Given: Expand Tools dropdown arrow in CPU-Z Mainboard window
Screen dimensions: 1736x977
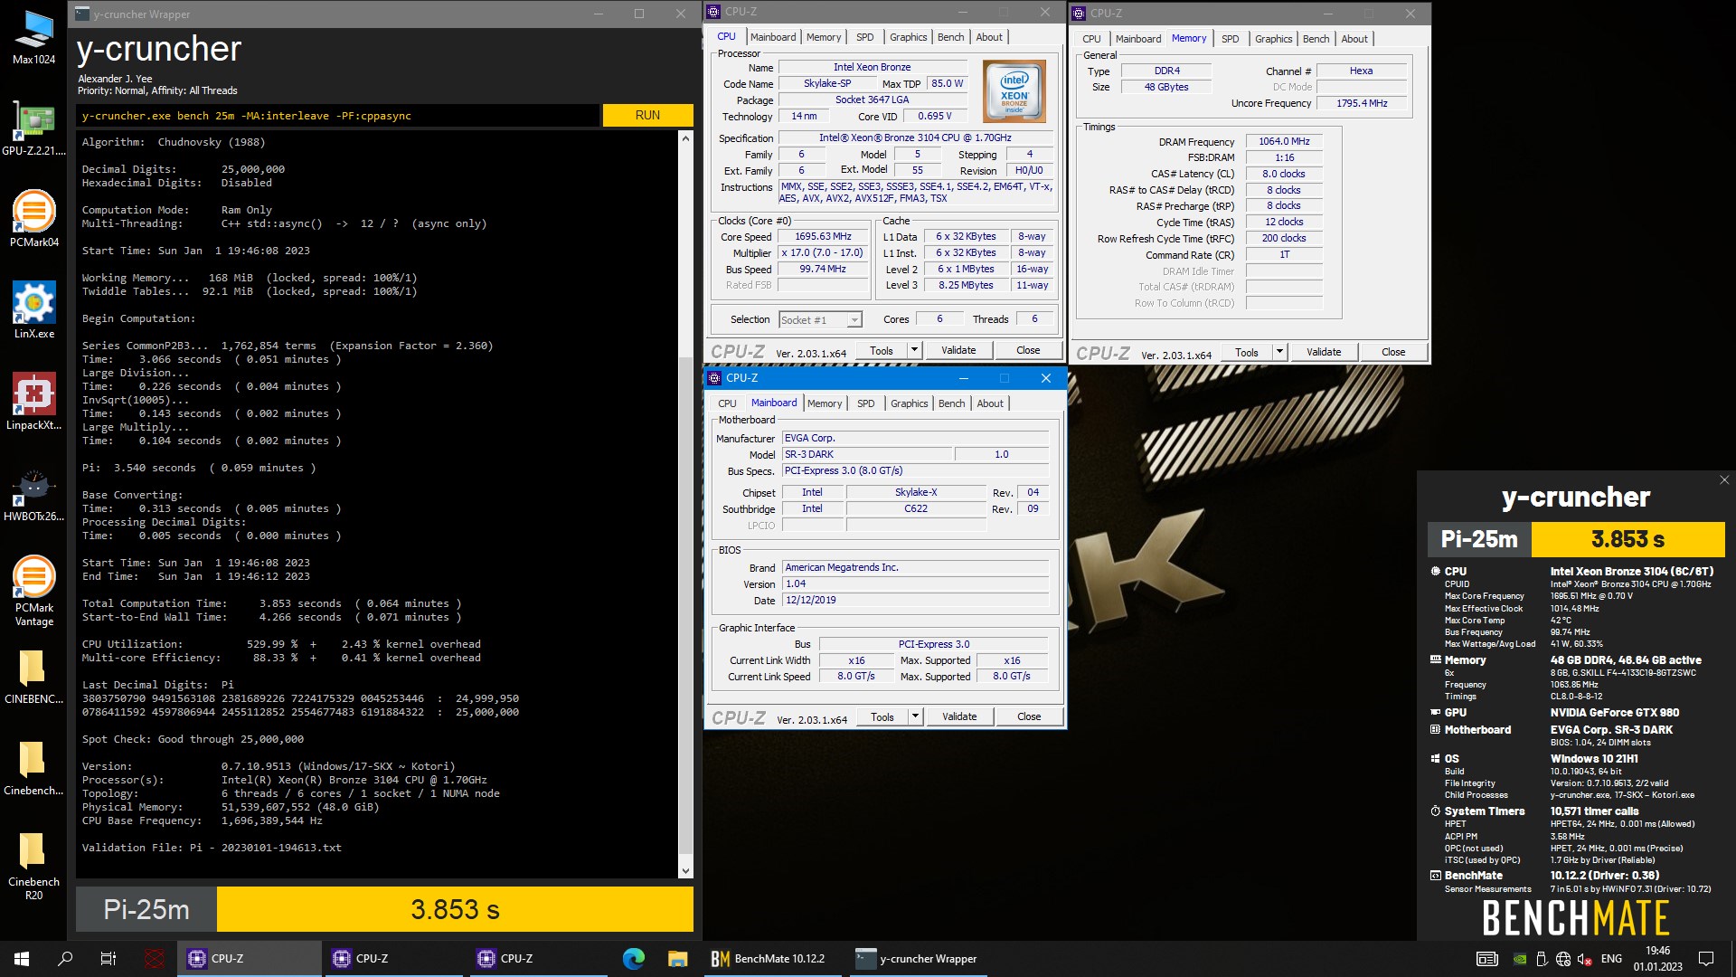Looking at the screenshot, I should coord(915,716).
